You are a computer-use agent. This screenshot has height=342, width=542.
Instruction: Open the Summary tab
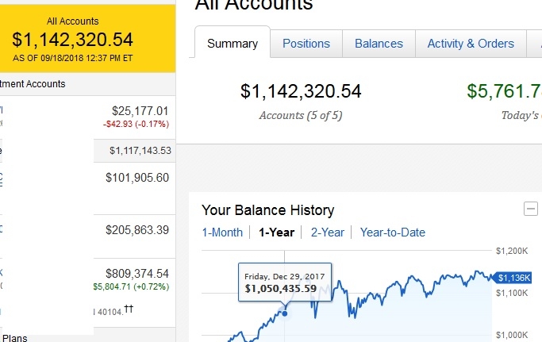pos(233,44)
